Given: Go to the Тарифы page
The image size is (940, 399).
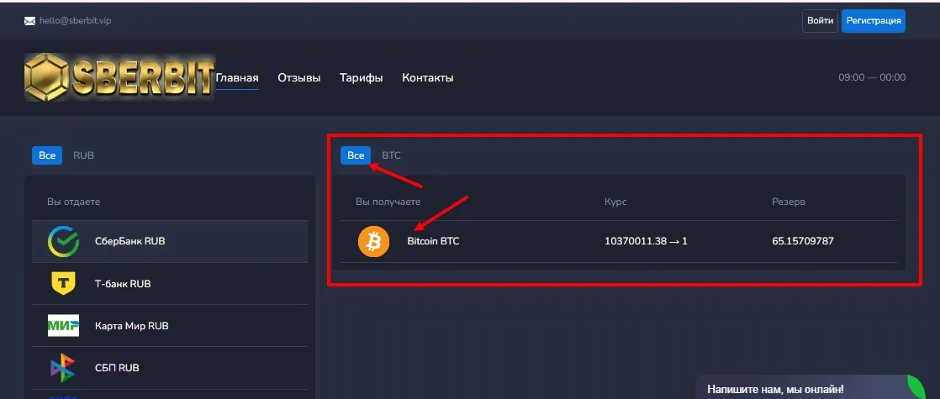Looking at the screenshot, I should [x=361, y=78].
